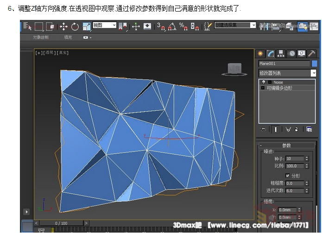Select the Rotate tool in the main toolbar
Viewport: 322px width, 233px height.
pos(75,26)
